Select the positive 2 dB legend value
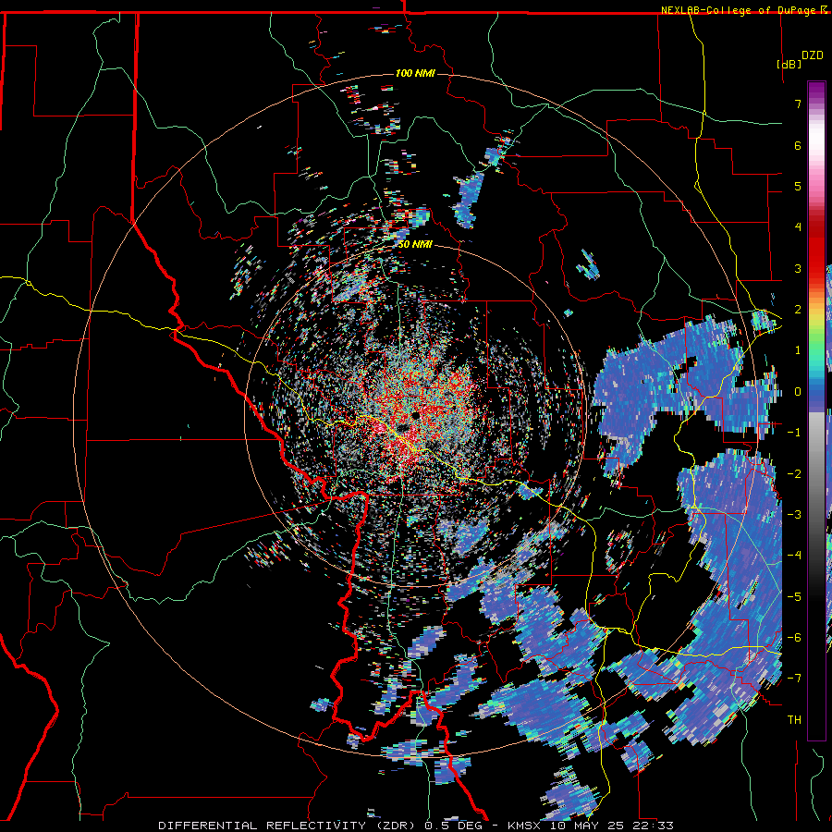The image size is (832, 832). tap(798, 310)
